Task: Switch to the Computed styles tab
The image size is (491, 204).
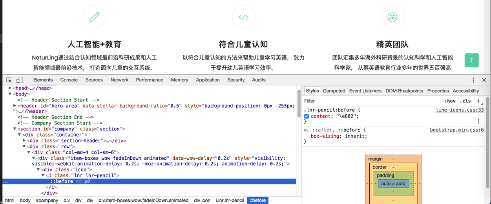Action: (x=334, y=91)
